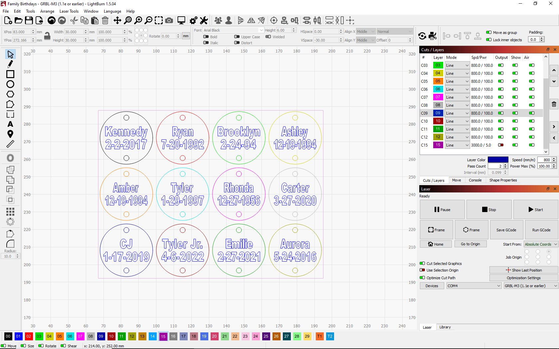Click the Save GCode button

click(x=506, y=230)
